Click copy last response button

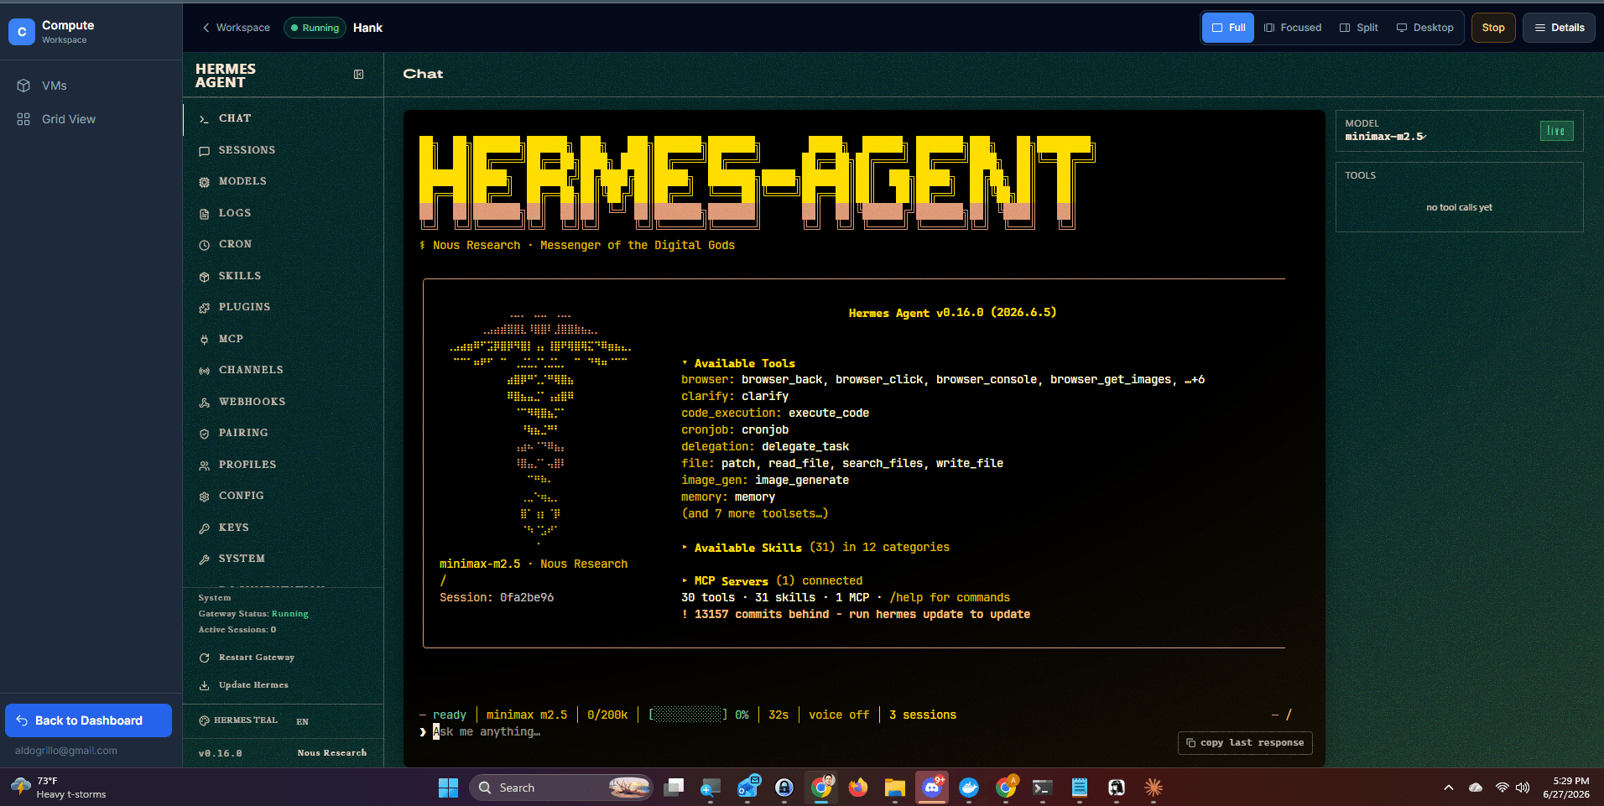(x=1245, y=743)
